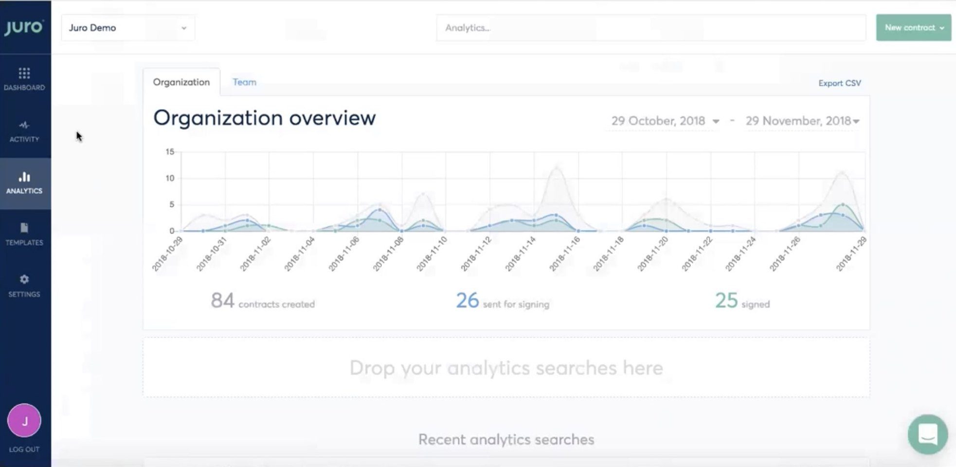The image size is (956, 467).
Task: Open the Dashboard grid icon
Action: coord(24,73)
